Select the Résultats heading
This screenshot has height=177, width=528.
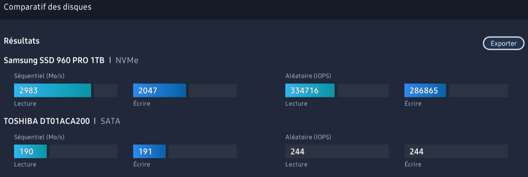(x=22, y=41)
